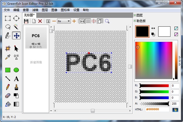
Task: Switch to the 无标题* document tab
Action: click(29, 15)
